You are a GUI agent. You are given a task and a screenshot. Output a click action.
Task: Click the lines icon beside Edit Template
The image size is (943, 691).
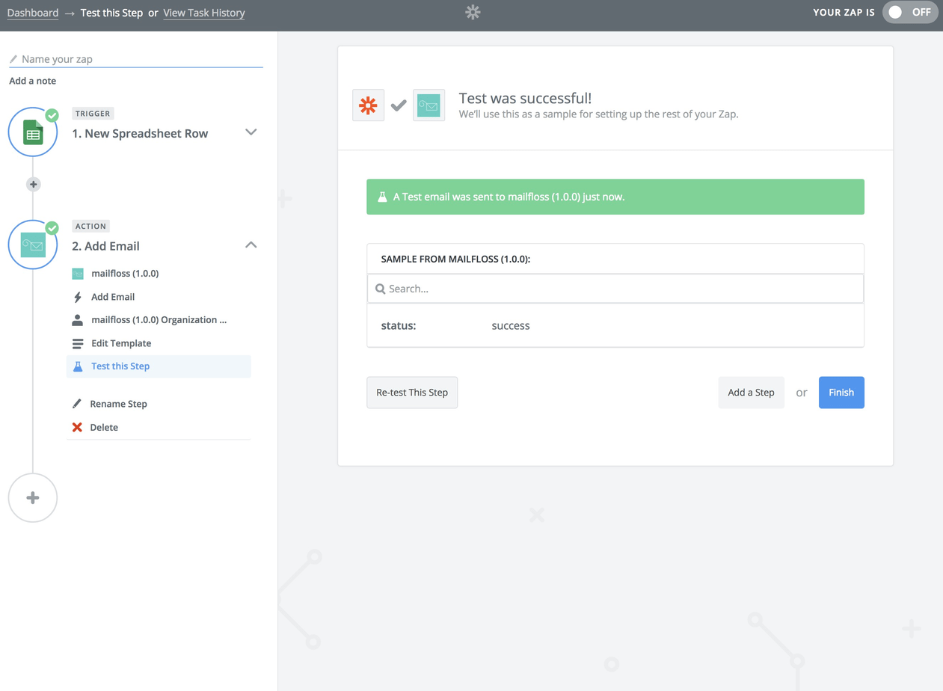click(x=78, y=343)
